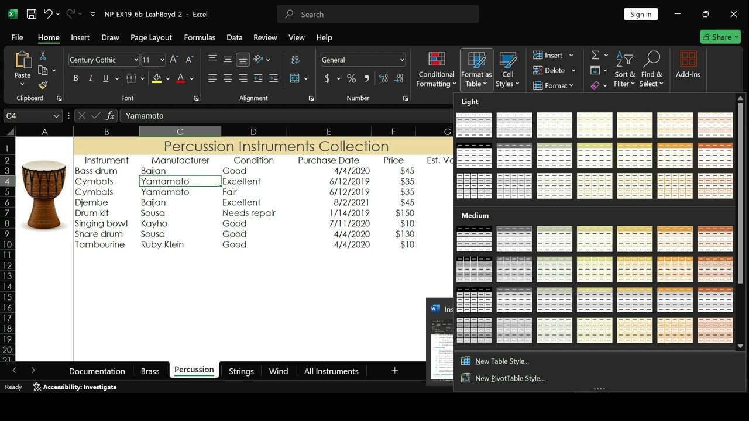This screenshot has height=421, width=749.
Task: Decrease font size with small A icon
Action: click(x=189, y=60)
